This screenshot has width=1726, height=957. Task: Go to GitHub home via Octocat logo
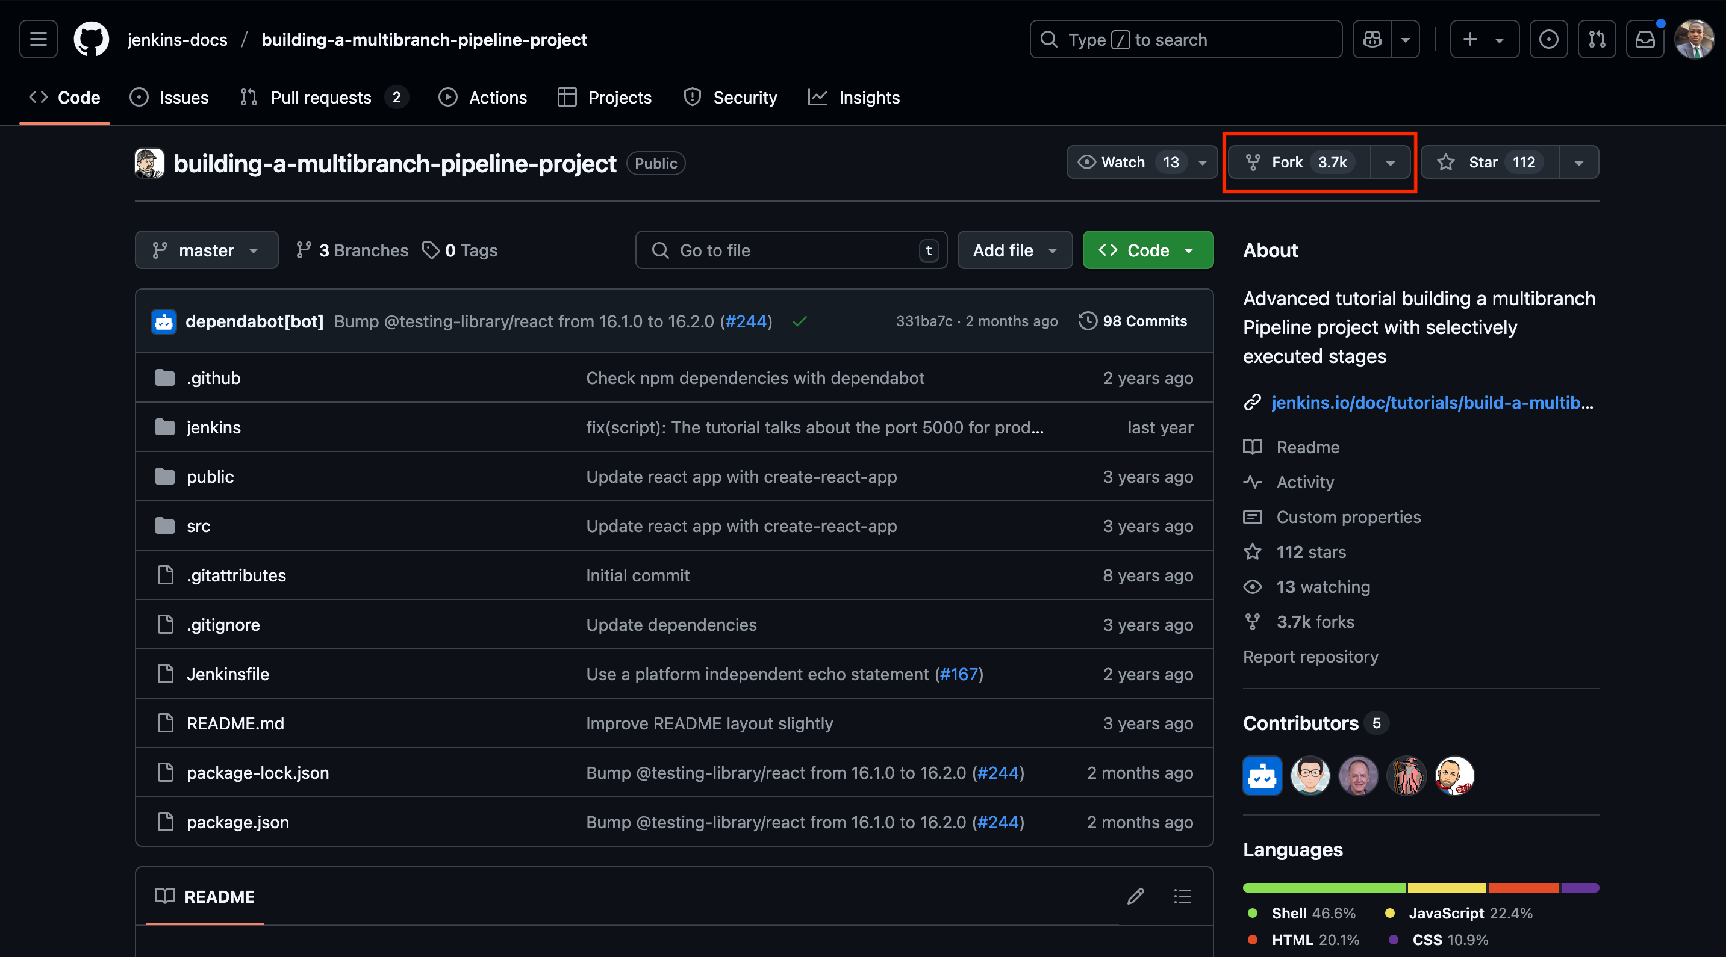91,40
